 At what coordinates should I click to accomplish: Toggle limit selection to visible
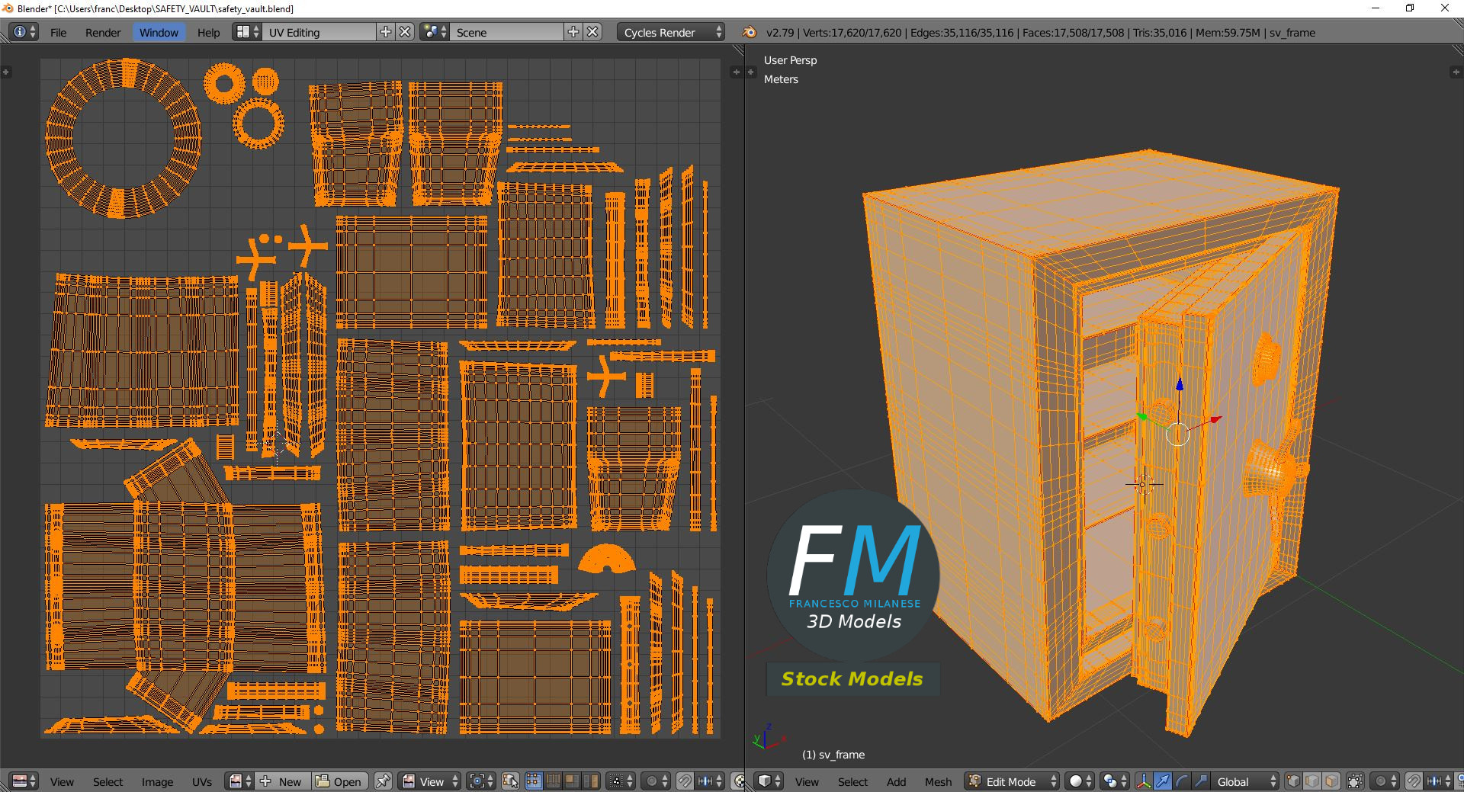[1355, 781]
